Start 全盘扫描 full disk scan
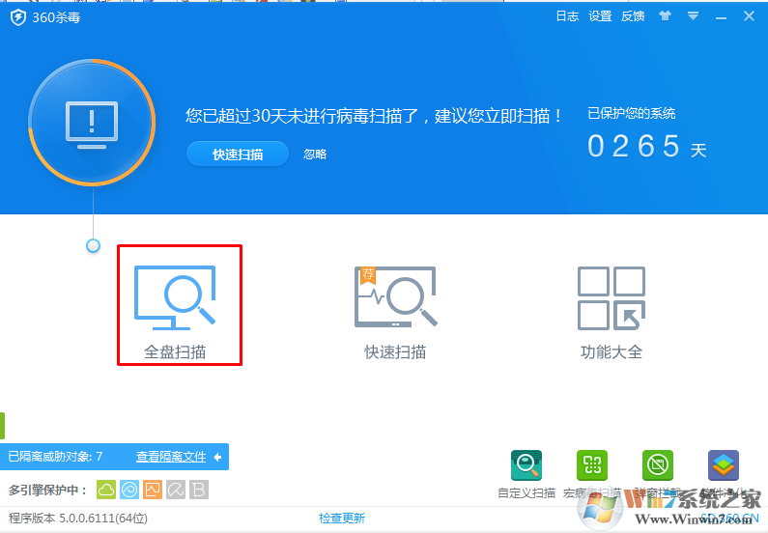This screenshot has height=533, width=768. [179, 305]
